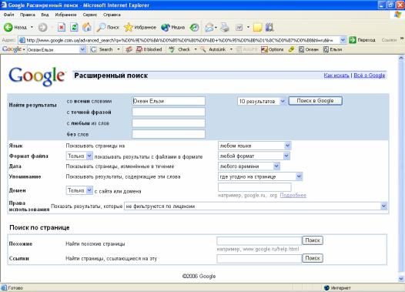
Task: Open the Вид menu
Action: click(x=45, y=15)
